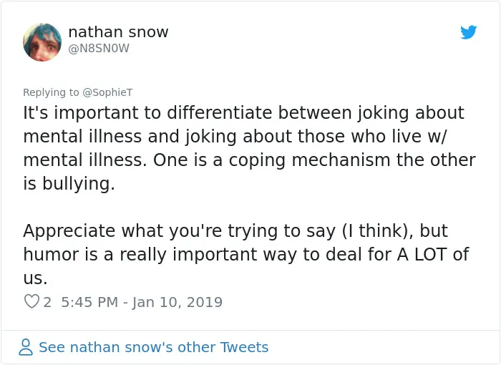Open the like count number 2

pos(47,302)
